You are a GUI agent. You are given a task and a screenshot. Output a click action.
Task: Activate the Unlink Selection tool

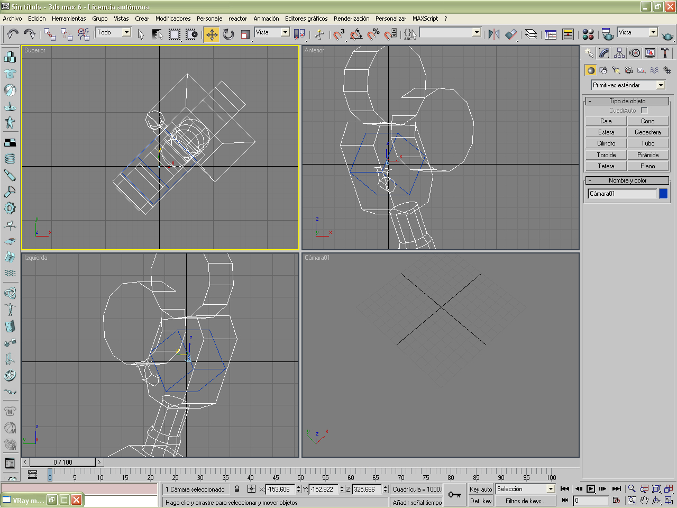pyautogui.click(x=67, y=34)
